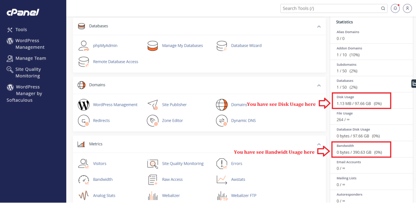Click the Dynamic DNS link

point(244,120)
